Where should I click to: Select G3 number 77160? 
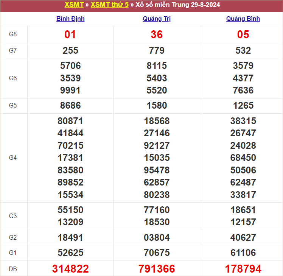coord(157,210)
